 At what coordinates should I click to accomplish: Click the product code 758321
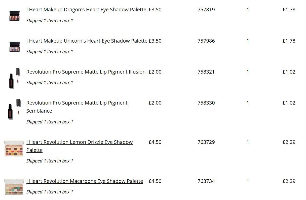(206, 72)
